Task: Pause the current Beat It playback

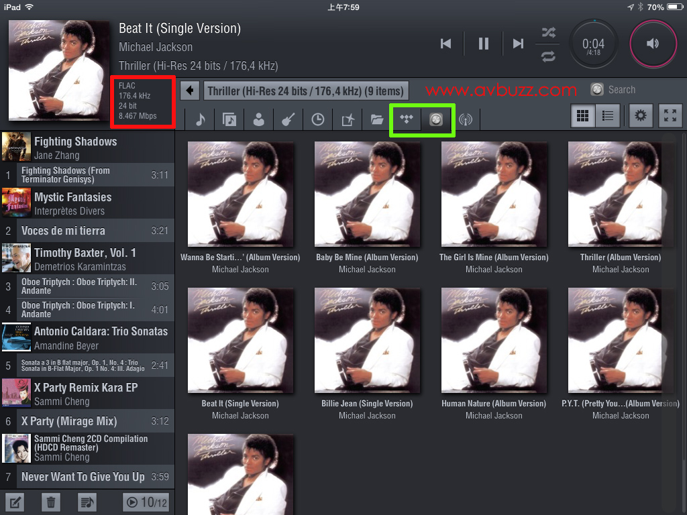Action: [x=483, y=44]
